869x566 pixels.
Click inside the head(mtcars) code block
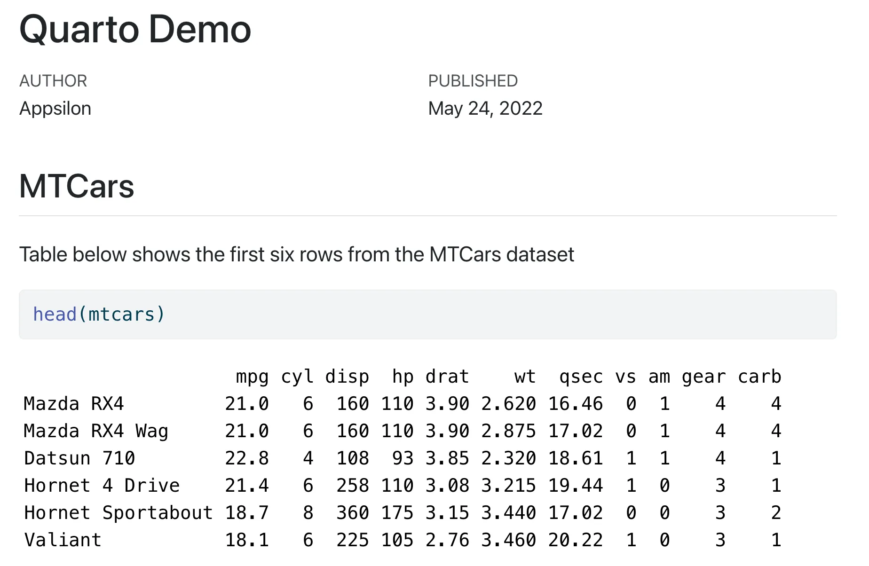click(x=428, y=314)
